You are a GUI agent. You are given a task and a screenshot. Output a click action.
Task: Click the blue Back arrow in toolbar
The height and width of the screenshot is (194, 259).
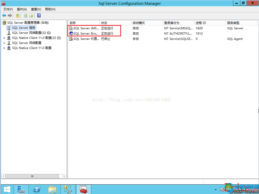(4, 16)
